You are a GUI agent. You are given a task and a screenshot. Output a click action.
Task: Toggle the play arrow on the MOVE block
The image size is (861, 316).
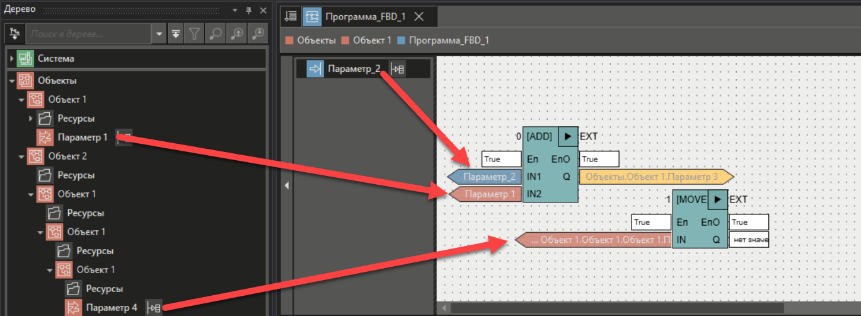[x=717, y=199]
